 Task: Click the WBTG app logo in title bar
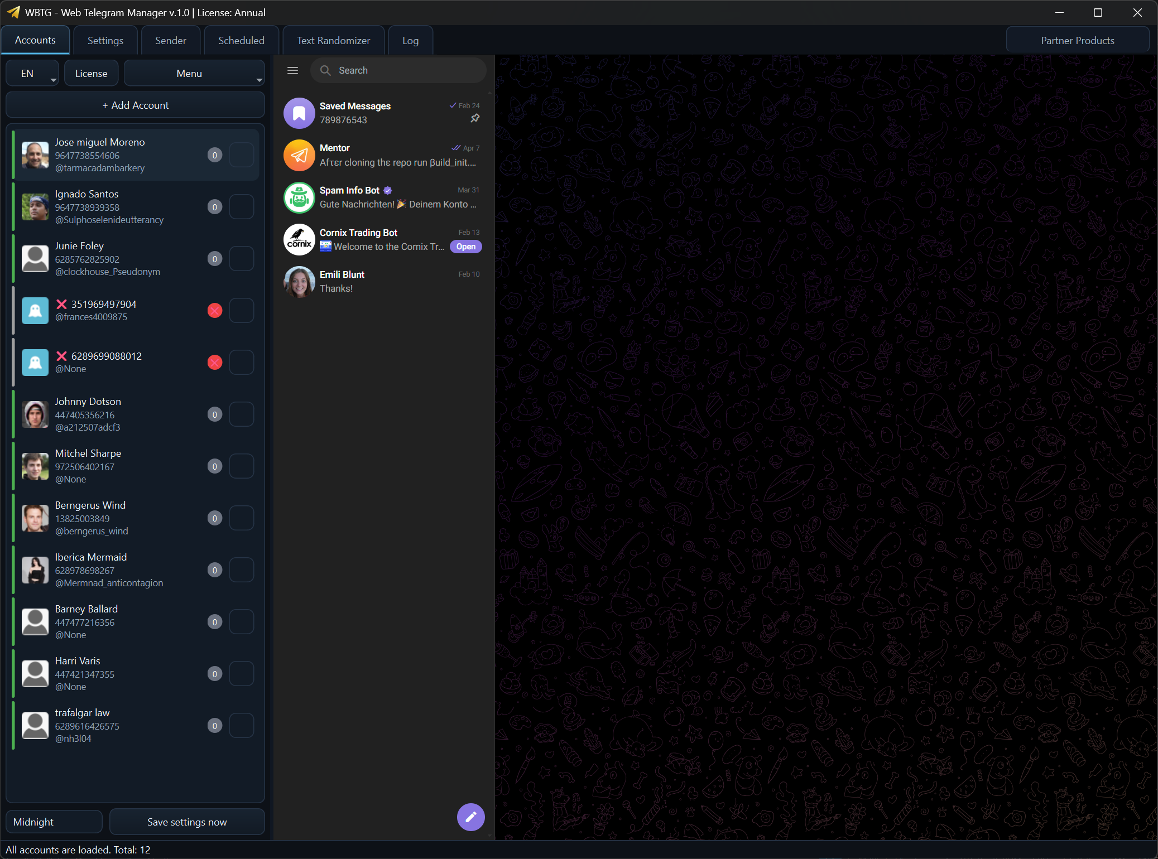coord(13,12)
